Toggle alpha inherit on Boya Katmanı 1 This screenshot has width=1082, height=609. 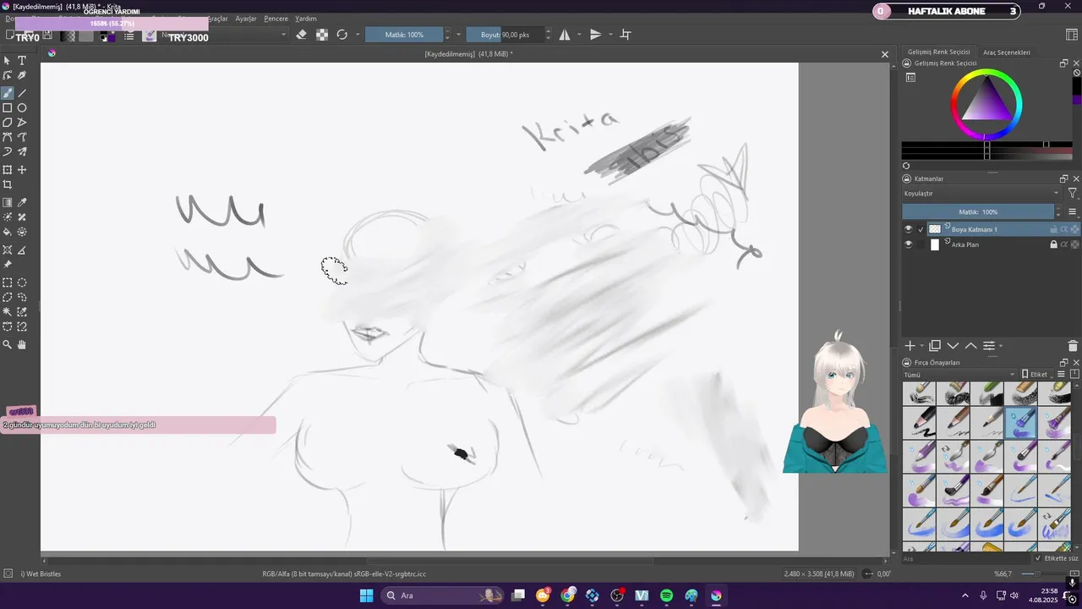pyautogui.click(x=1064, y=229)
